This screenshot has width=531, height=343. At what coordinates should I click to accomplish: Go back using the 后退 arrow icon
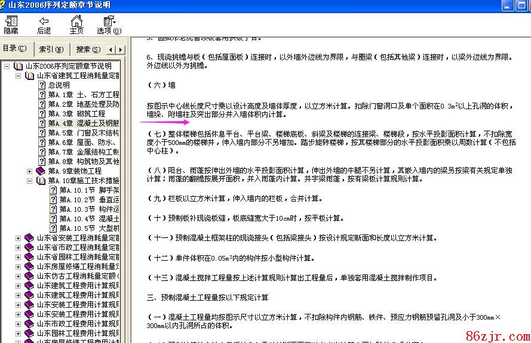click(44, 25)
